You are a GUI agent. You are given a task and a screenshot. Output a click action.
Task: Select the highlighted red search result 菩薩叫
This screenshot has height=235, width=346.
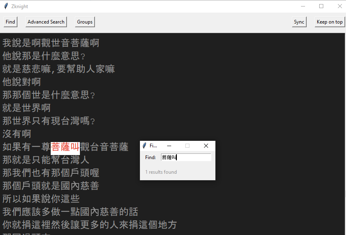[x=65, y=147]
